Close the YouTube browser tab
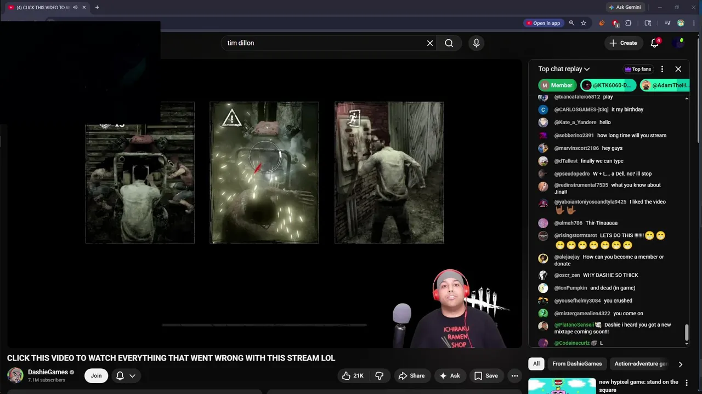This screenshot has width=702, height=394. click(84, 7)
